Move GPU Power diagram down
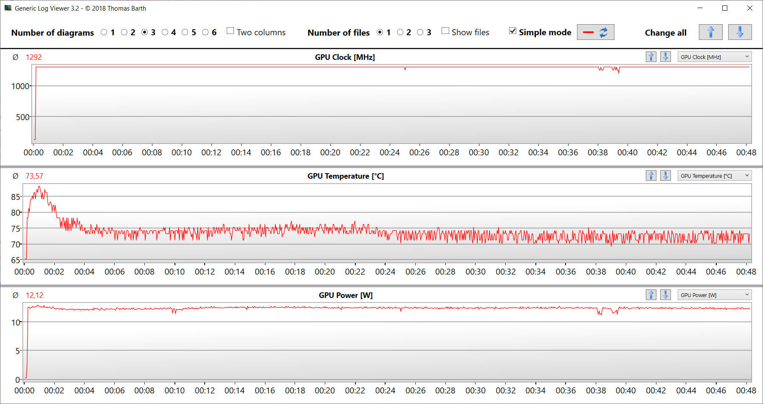The height and width of the screenshot is (404, 763). click(x=665, y=295)
